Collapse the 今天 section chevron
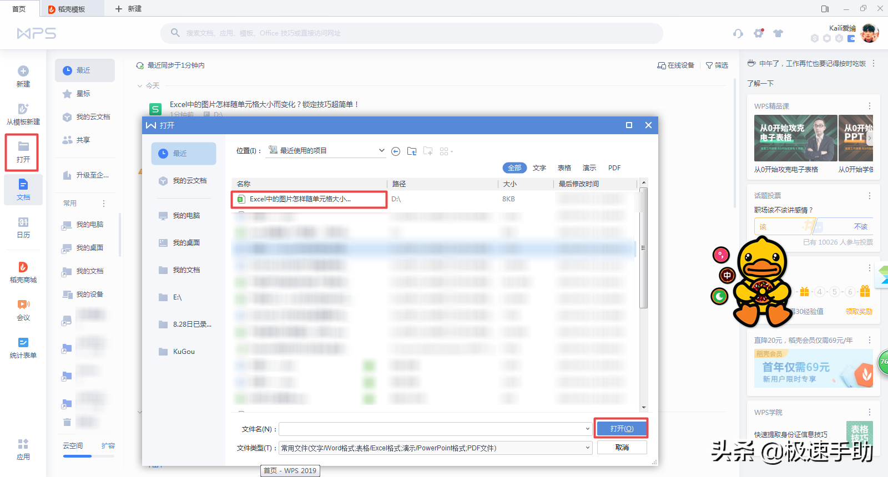 tap(140, 86)
